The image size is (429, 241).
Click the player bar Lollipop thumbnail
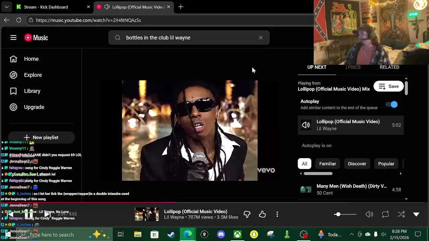click(147, 214)
